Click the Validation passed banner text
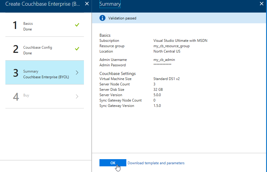 [x=122, y=18]
